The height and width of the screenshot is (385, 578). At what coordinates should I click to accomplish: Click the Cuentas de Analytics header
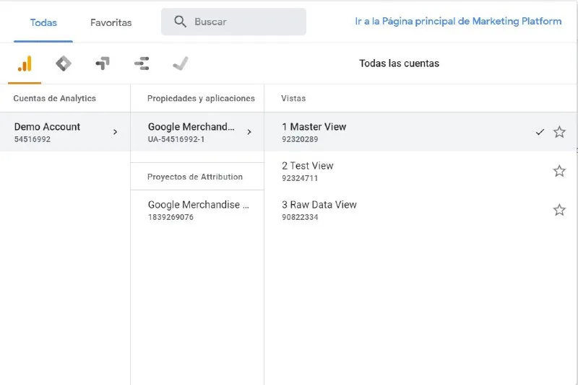coord(55,98)
